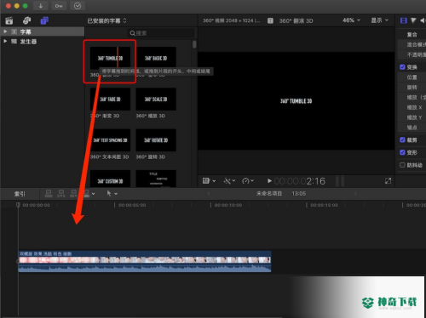The width and height of the screenshot is (426, 318).
Task: Select the 360° Rotate 3D title thumbnail
Action: point(156,140)
